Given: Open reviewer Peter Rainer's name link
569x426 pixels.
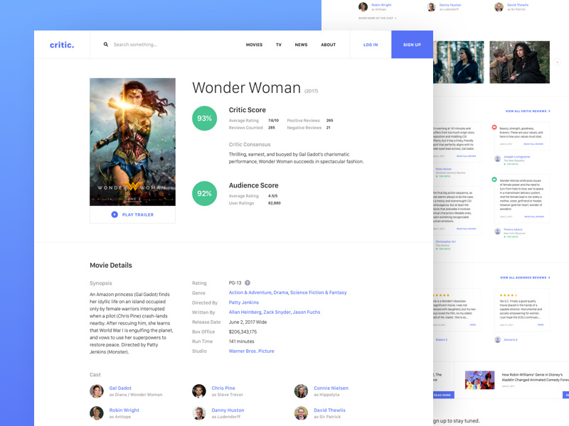Looking at the screenshot, I should (x=444, y=169).
